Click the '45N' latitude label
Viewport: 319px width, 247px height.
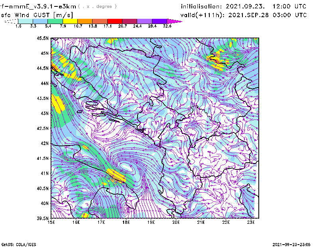click(45, 53)
